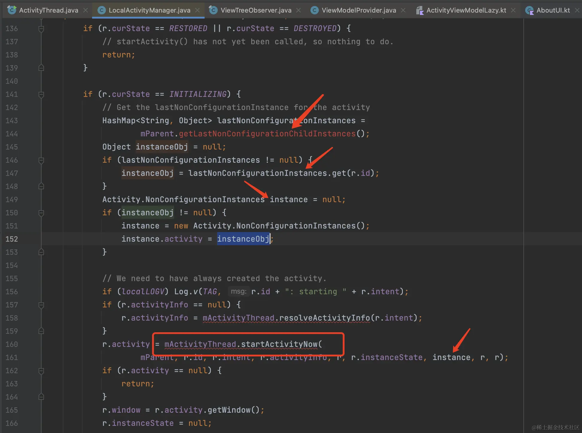Close the ViewModelProvider.java tab
Screen dimensions: 582x433
(x=403, y=10)
